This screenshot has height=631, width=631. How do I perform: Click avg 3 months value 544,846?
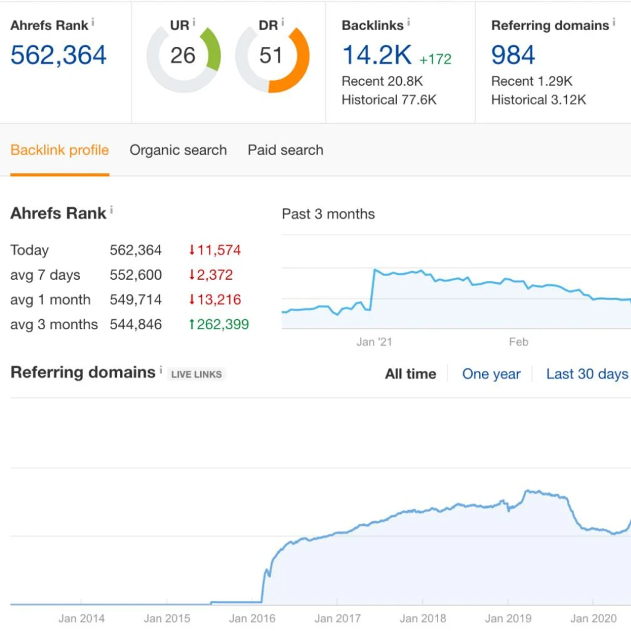136,324
